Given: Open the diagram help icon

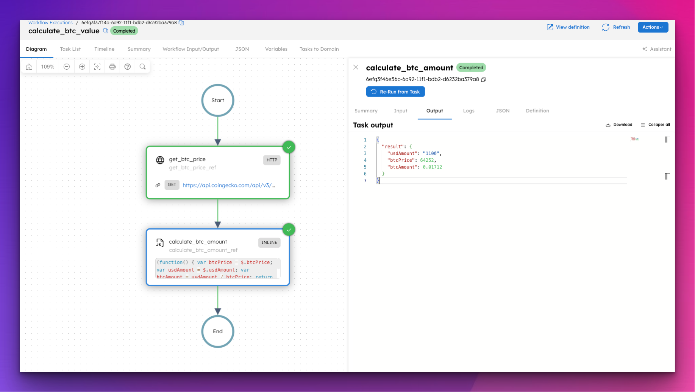Looking at the screenshot, I should point(128,67).
